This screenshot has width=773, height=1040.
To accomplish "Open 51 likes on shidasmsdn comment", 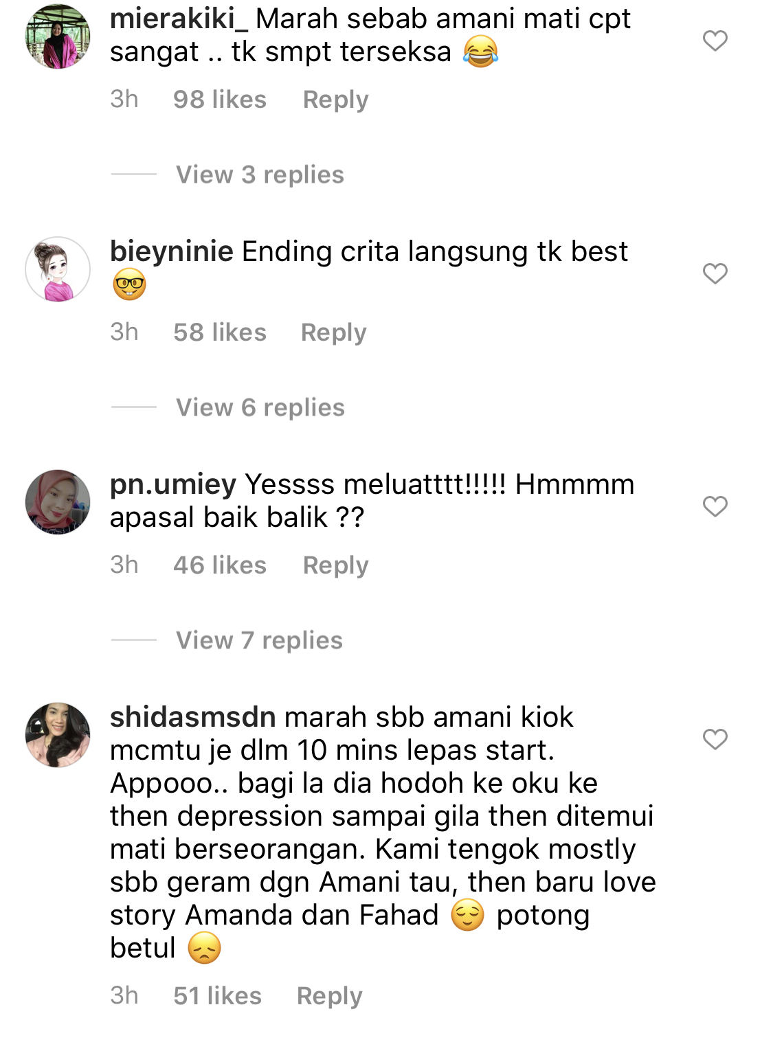I will point(217,996).
